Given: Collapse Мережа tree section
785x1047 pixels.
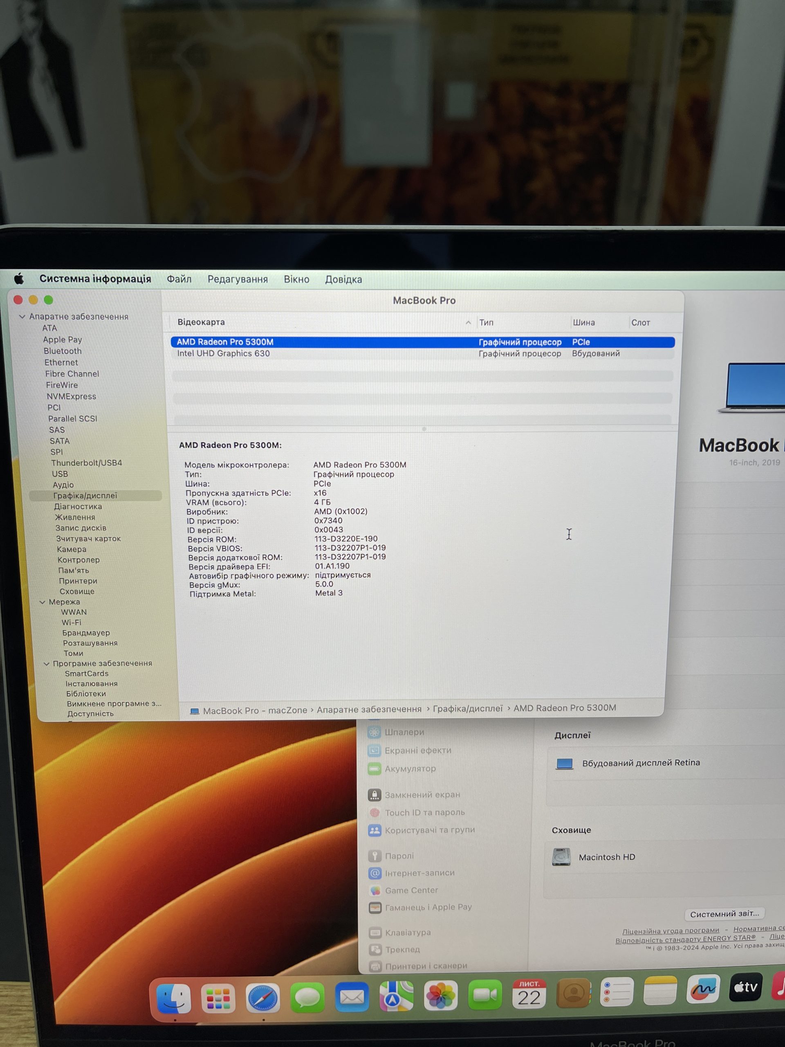Looking at the screenshot, I should [x=42, y=602].
